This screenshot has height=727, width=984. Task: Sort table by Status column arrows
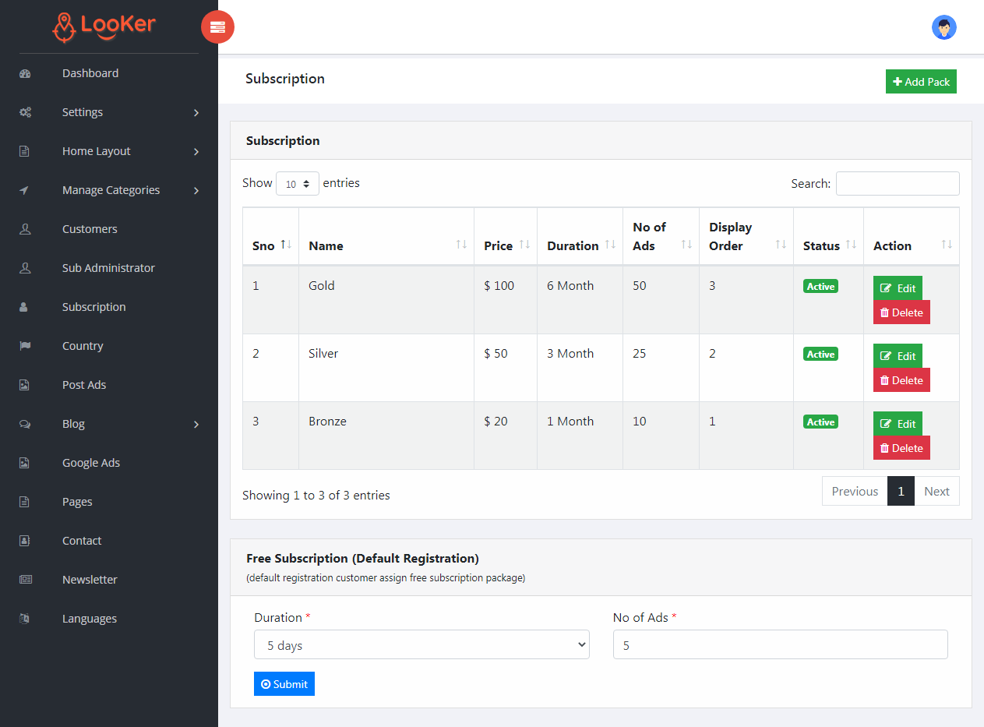pos(851,245)
